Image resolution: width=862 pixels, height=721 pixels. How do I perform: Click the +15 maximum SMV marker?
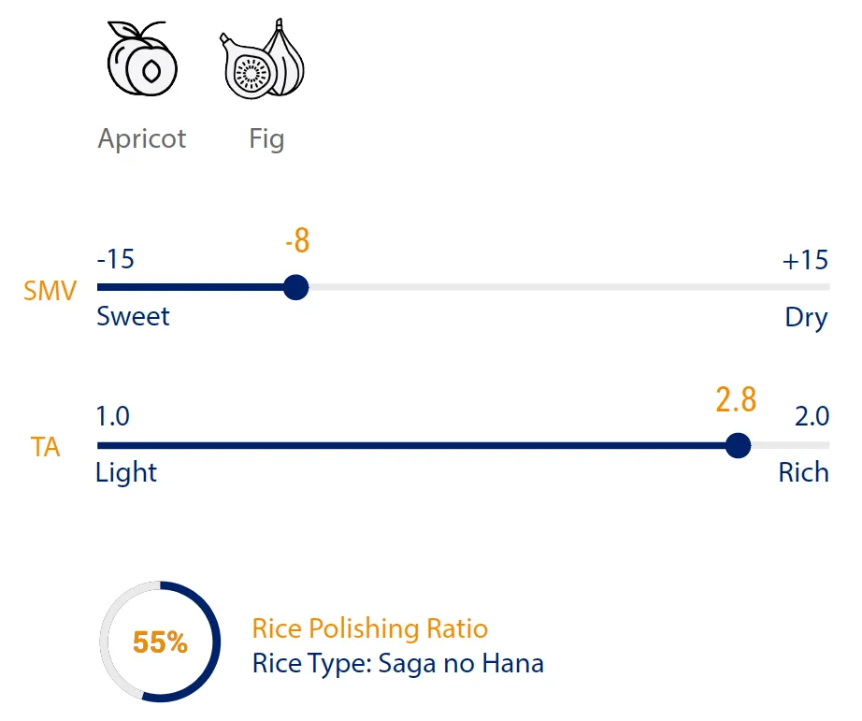[x=805, y=259]
